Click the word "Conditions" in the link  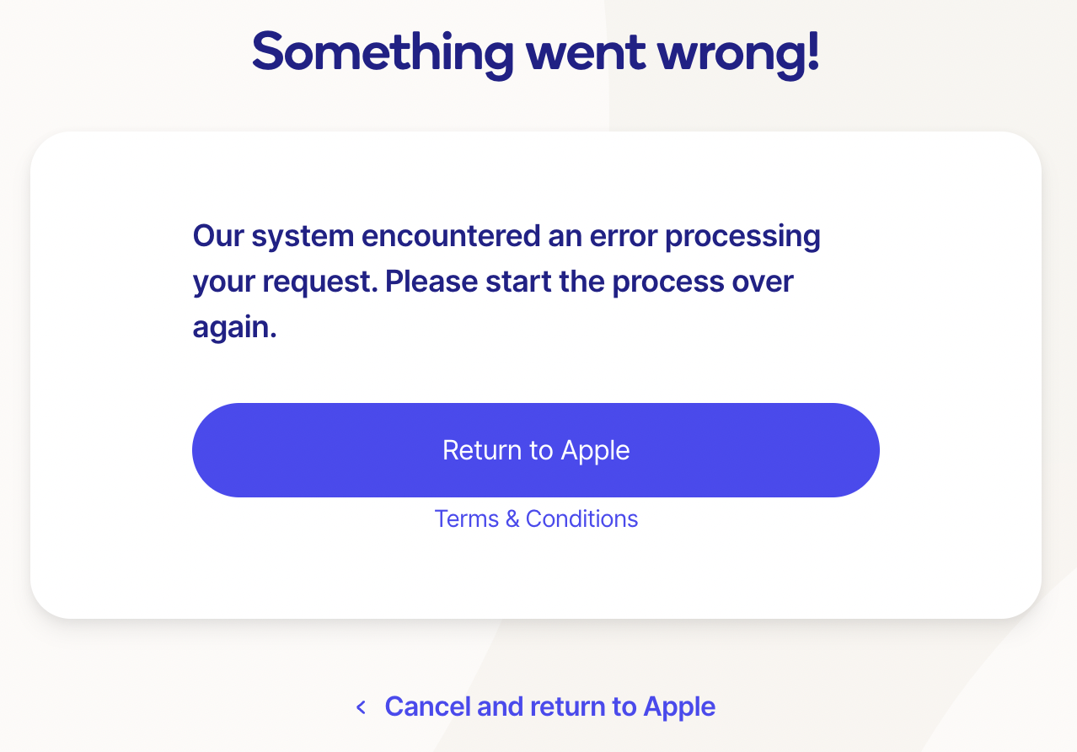(581, 518)
